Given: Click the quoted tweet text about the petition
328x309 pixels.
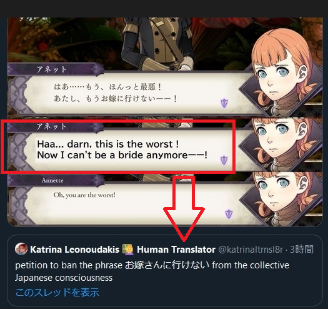Looking at the screenshot, I should (152, 271).
